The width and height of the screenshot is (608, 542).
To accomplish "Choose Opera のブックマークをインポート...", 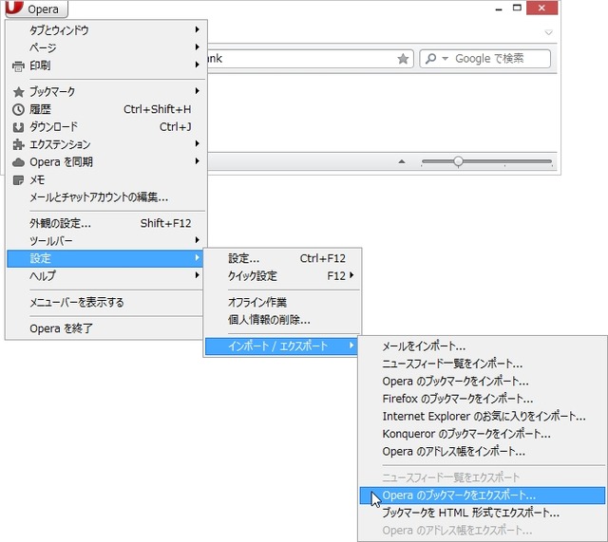I will tap(483, 382).
